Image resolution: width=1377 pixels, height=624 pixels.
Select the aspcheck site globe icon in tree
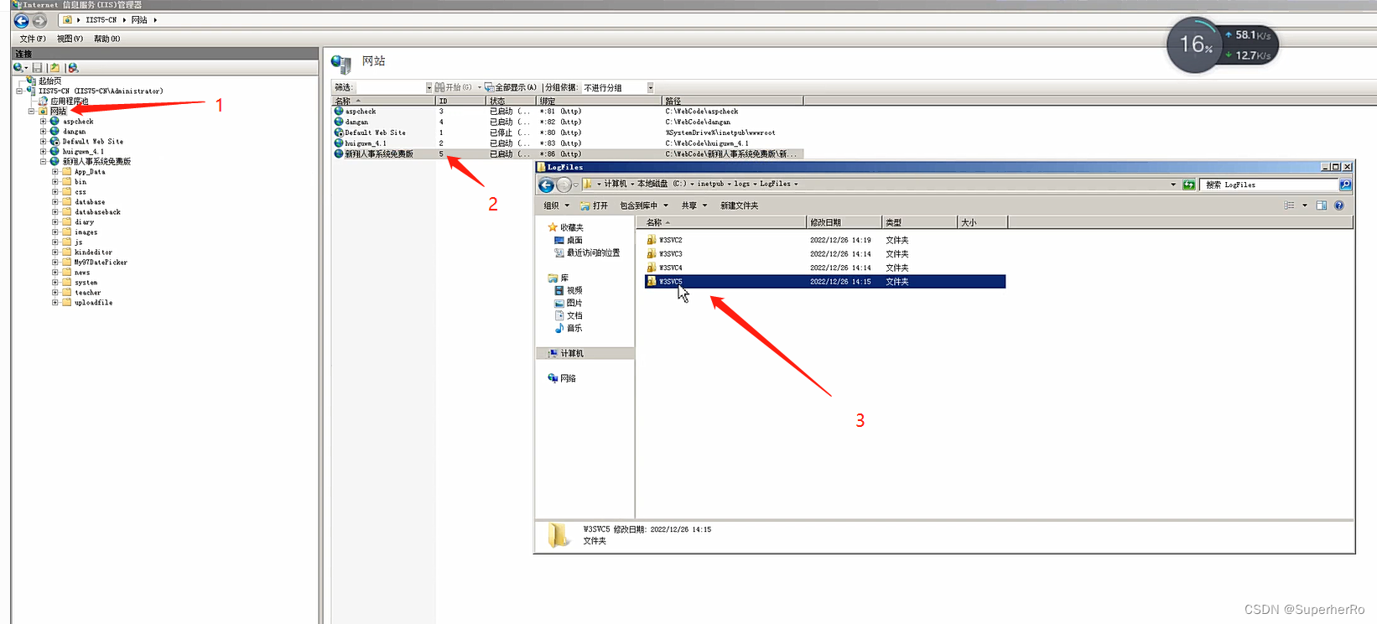point(55,122)
